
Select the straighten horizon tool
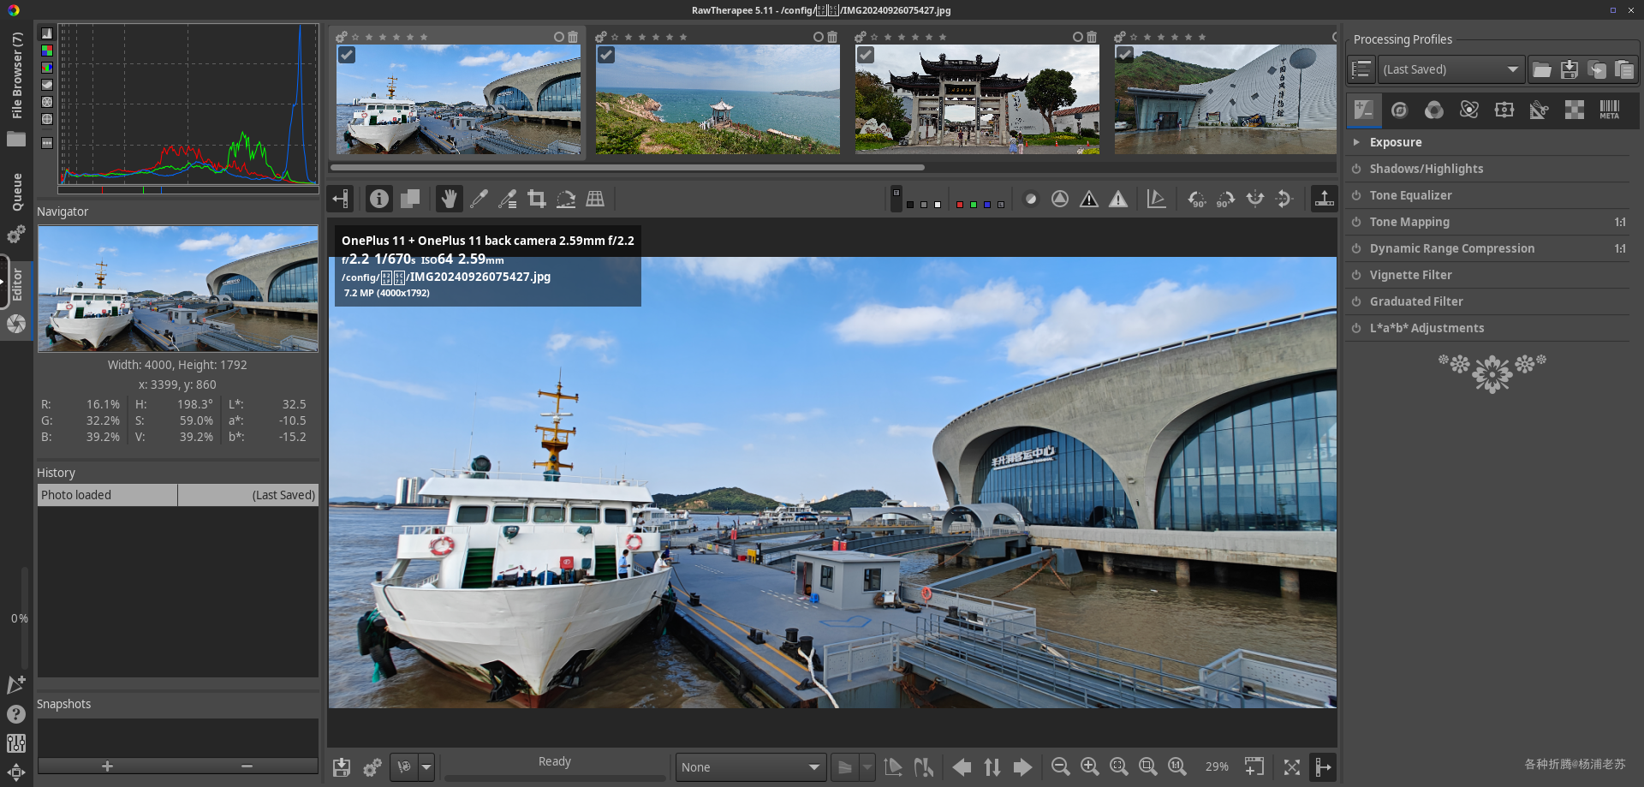(566, 199)
